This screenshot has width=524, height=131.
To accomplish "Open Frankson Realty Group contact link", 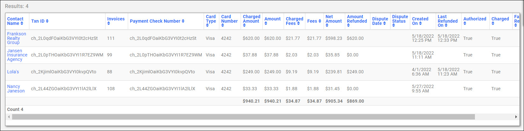I will click(17, 38).
